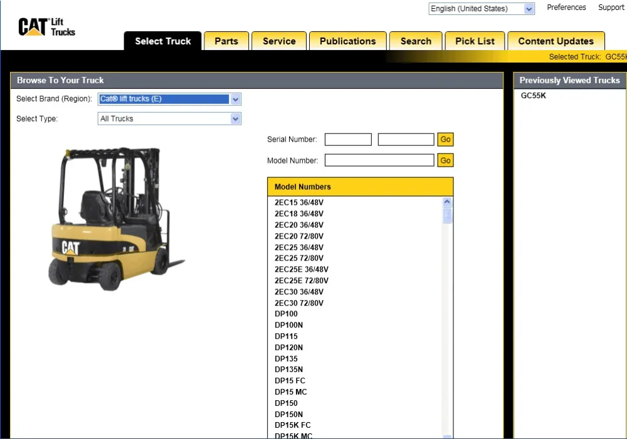Open the Pick List tab
Image resolution: width=627 pixels, height=439 pixels.
(x=475, y=41)
